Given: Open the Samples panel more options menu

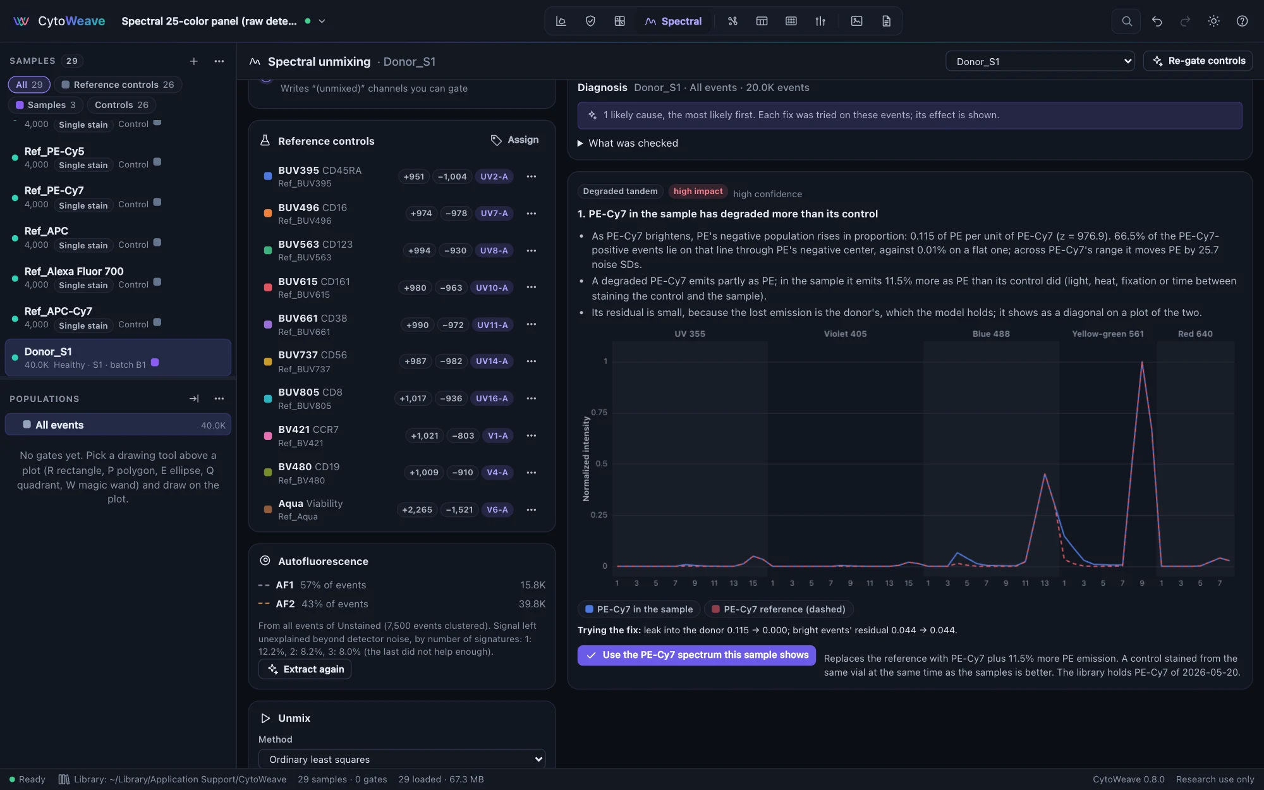Looking at the screenshot, I should click(219, 61).
